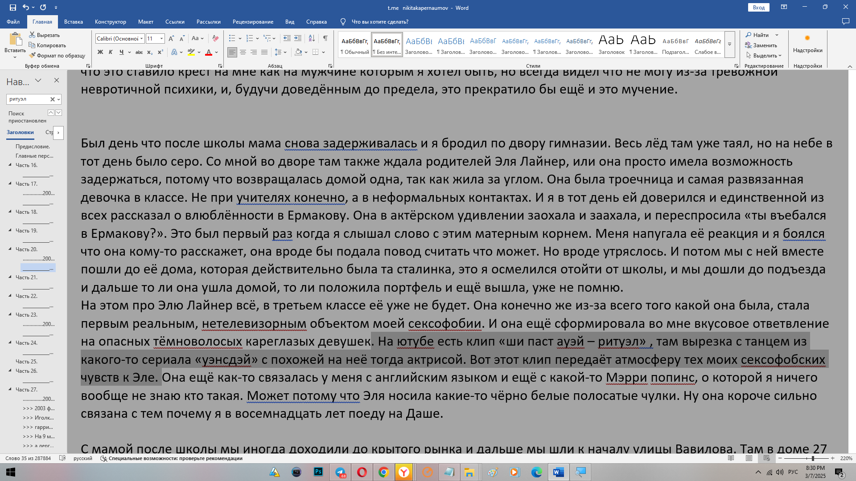Toggle strikethrough formatting
This screenshot has width=856, height=481.
coord(139,53)
